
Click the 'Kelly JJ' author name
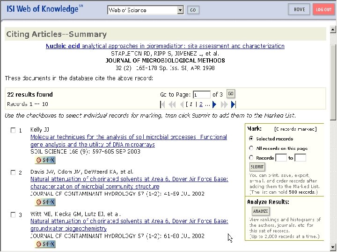coord(40,130)
